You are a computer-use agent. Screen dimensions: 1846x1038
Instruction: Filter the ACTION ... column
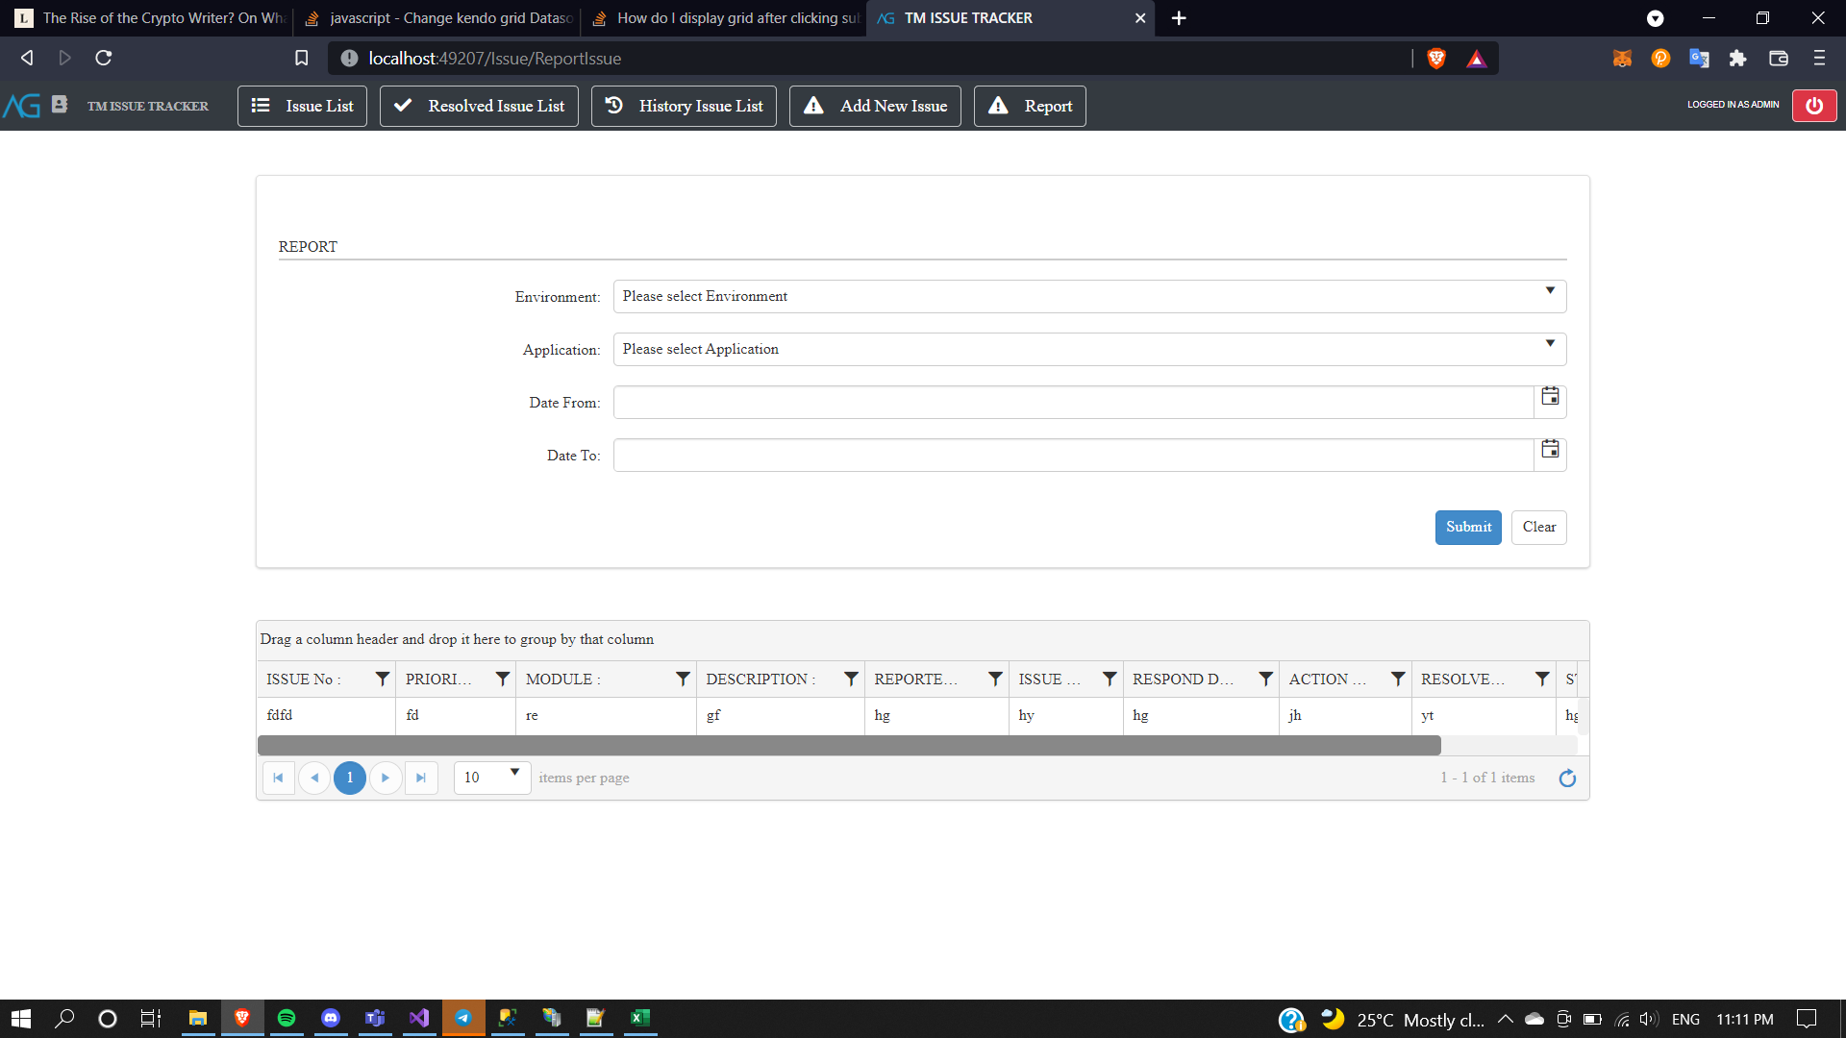1398,680
